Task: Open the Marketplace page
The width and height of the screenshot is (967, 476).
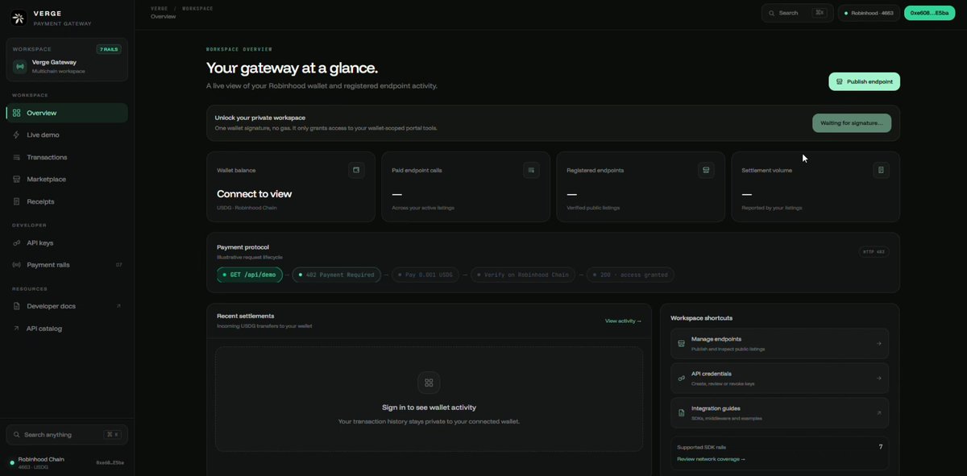Action: tap(67, 180)
